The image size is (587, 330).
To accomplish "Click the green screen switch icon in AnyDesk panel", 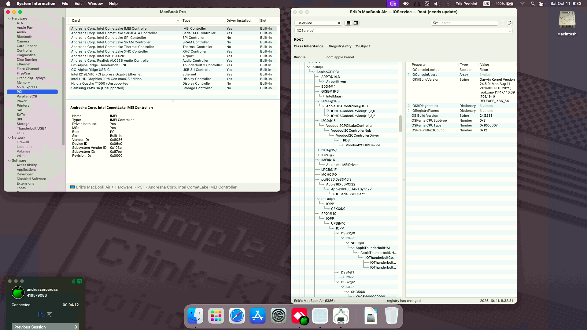I will (x=79, y=281).
